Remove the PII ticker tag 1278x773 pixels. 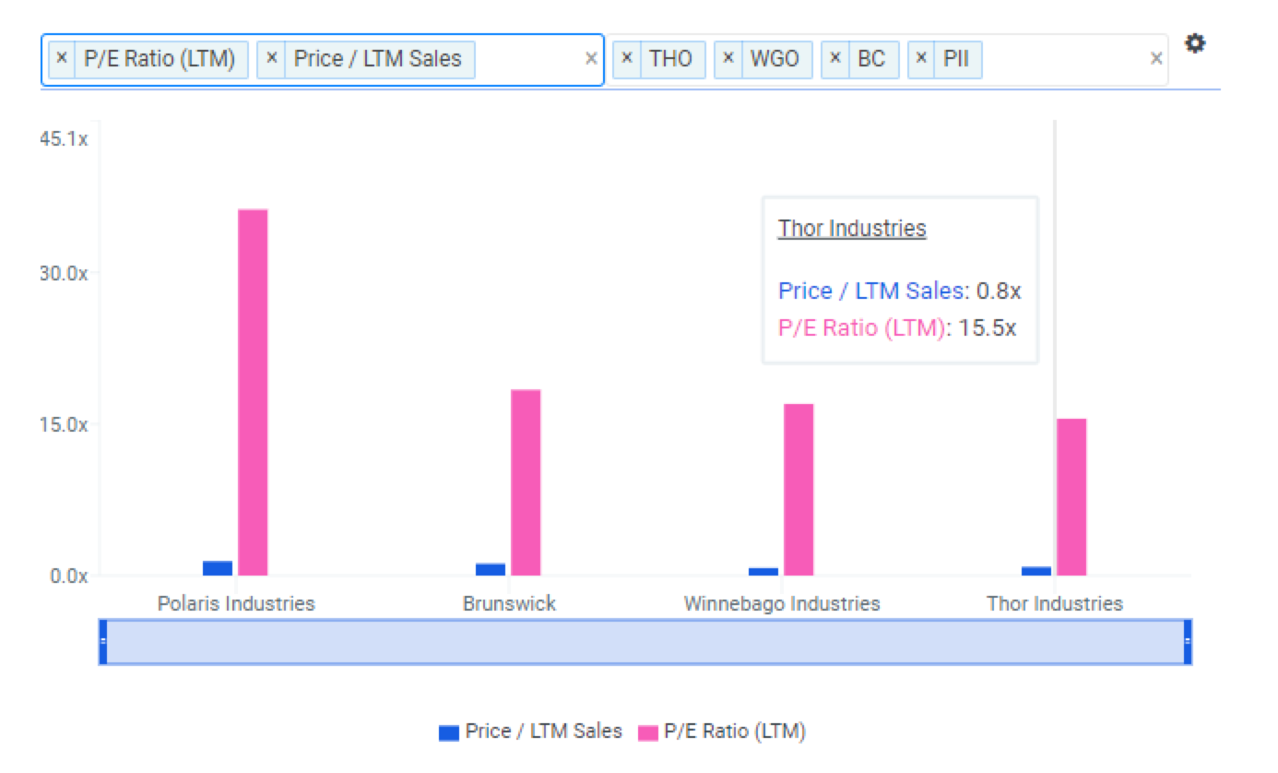pos(921,59)
